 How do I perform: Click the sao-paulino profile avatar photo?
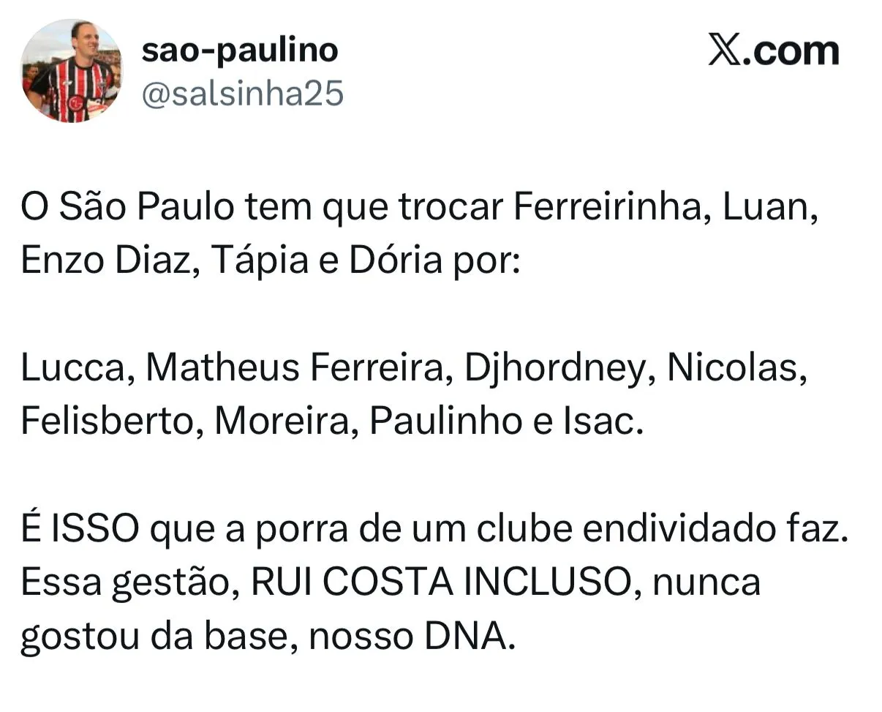[x=72, y=71]
